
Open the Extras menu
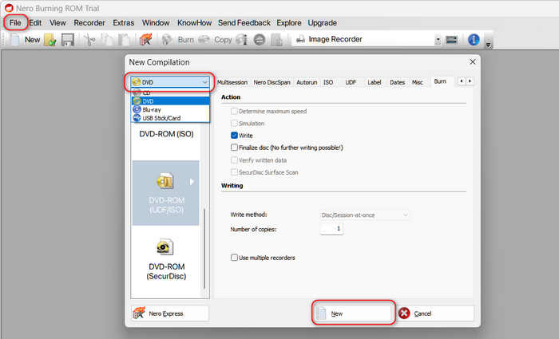point(123,23)
